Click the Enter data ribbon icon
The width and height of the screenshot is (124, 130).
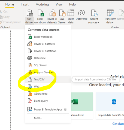[x=71, y=13]
